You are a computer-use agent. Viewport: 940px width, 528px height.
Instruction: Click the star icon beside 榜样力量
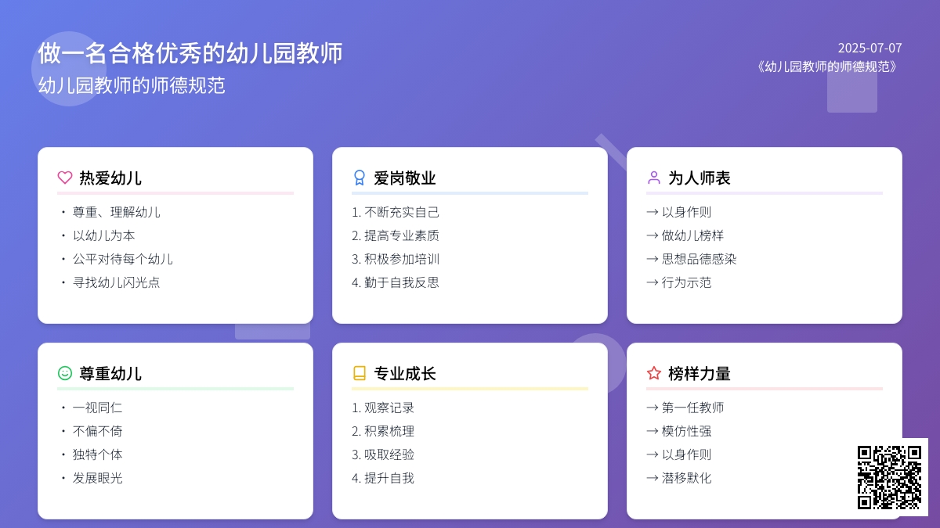(654, 373)
